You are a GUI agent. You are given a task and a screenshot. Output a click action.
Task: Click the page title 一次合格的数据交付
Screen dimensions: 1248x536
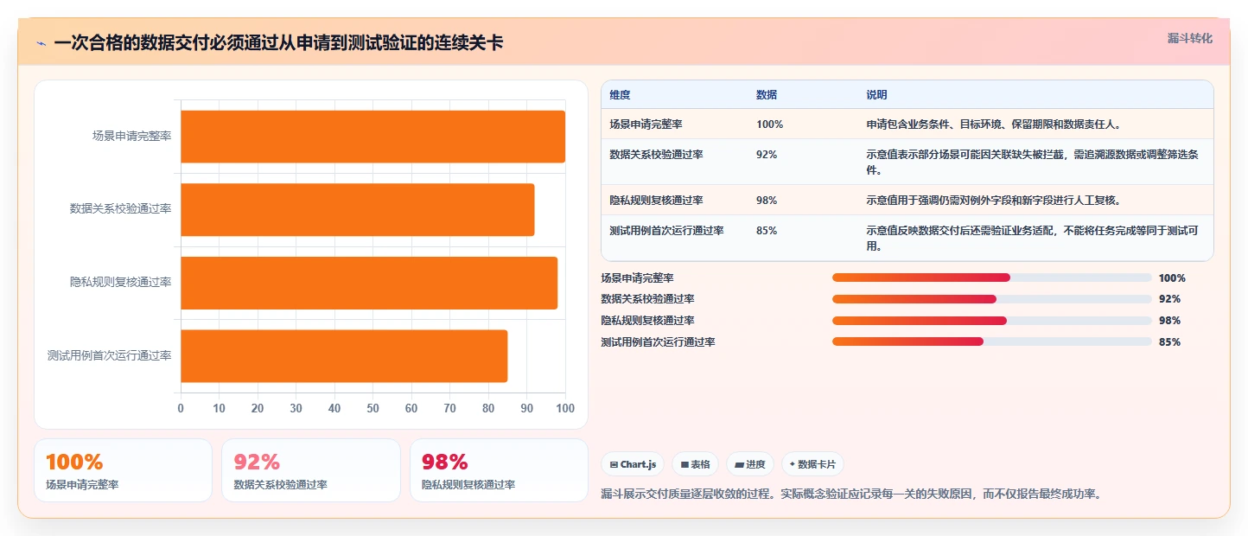pos(277,42)
